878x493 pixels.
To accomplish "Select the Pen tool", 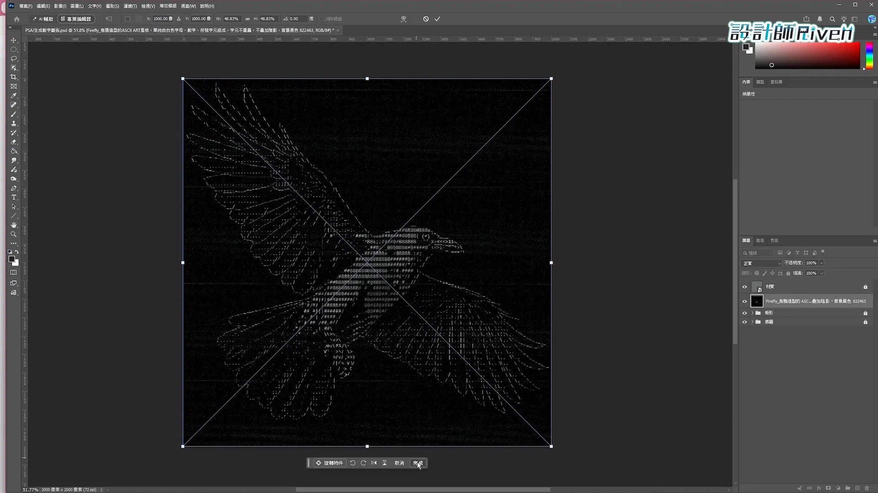I will click(13, 188).
